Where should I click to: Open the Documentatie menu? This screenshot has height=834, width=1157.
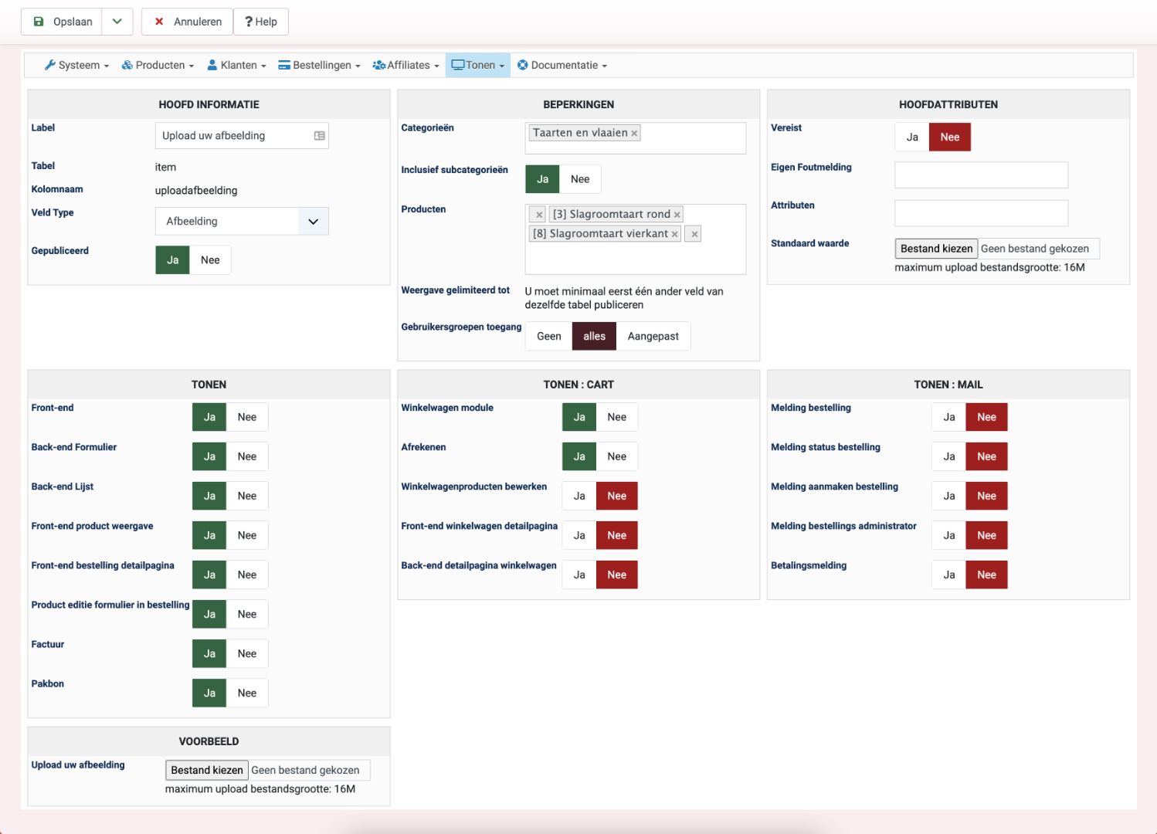(562, 66)
